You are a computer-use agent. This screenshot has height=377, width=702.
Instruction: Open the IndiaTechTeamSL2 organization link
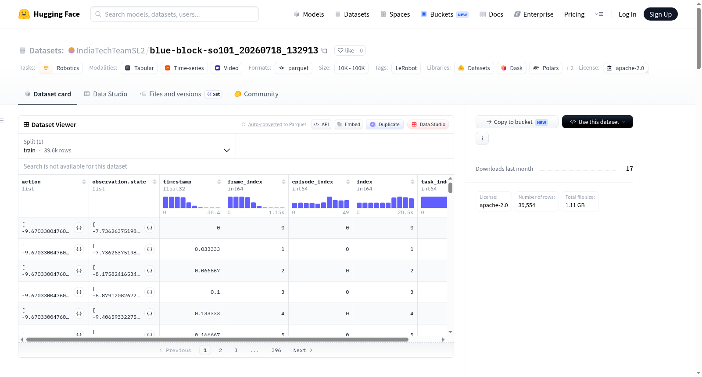click(x=111, y=50)
